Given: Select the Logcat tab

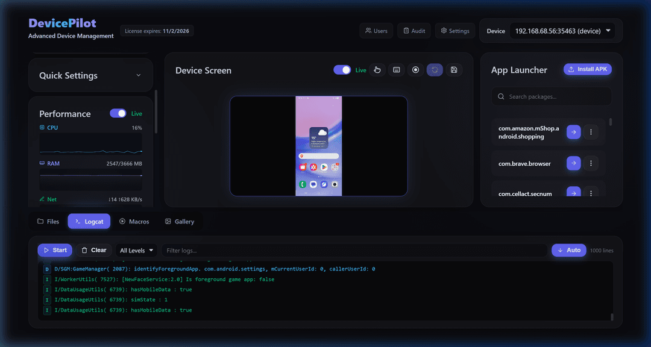Looking at the screenshot, I should (89, 221).
